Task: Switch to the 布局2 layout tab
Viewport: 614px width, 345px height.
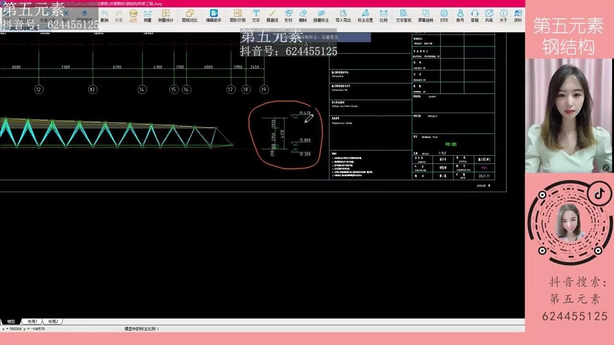Action: pyautogui.click(x=53, y=322)
